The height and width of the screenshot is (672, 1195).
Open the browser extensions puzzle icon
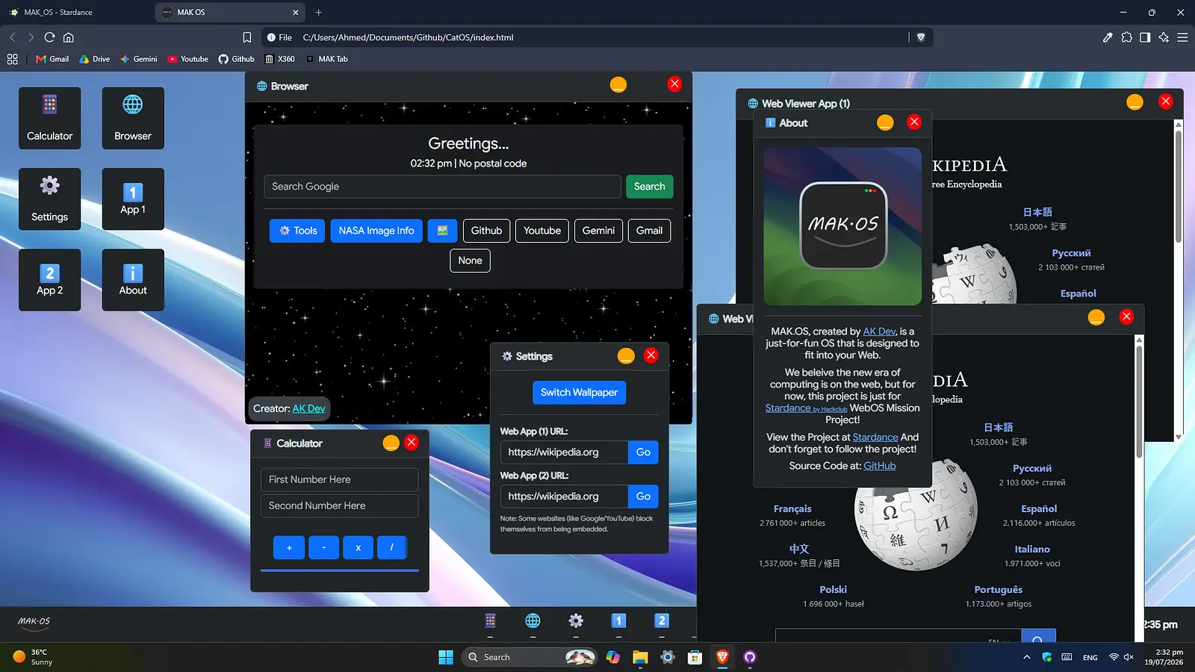coord(1126,37)
